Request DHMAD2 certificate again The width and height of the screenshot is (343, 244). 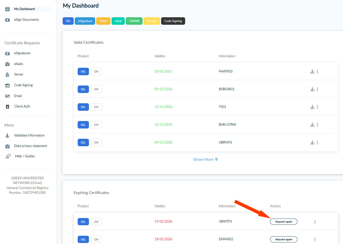(x=284, y=239)
